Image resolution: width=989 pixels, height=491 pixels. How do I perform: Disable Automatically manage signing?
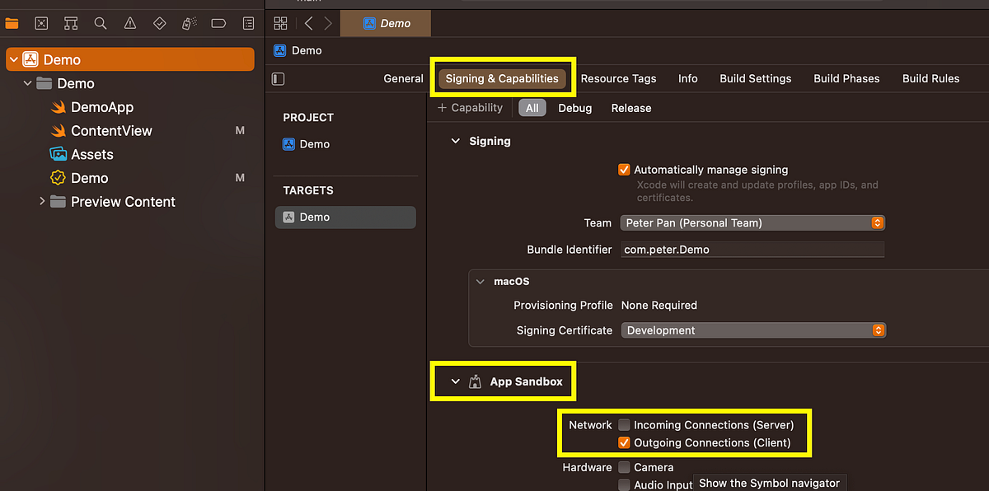click(624, 170)
